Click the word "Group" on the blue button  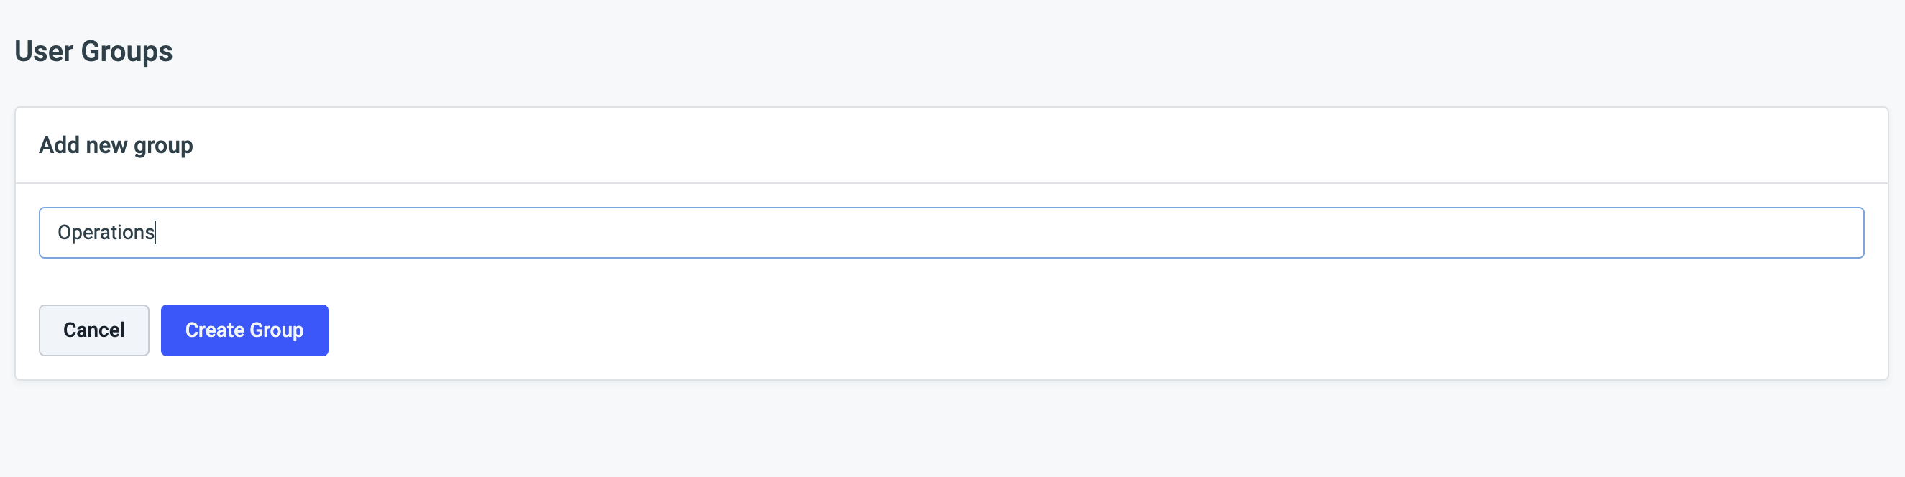pyautogui.click(x=277, y=330)
